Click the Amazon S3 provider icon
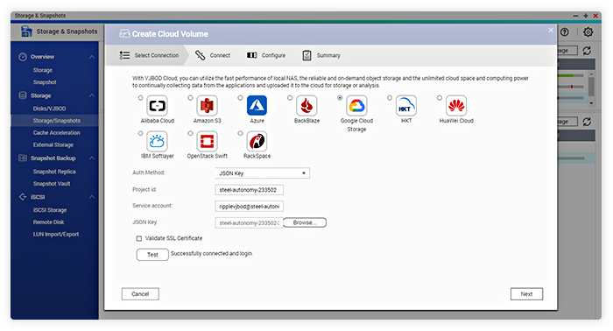Viewport: 613px width, 331px height. point(207,105)
